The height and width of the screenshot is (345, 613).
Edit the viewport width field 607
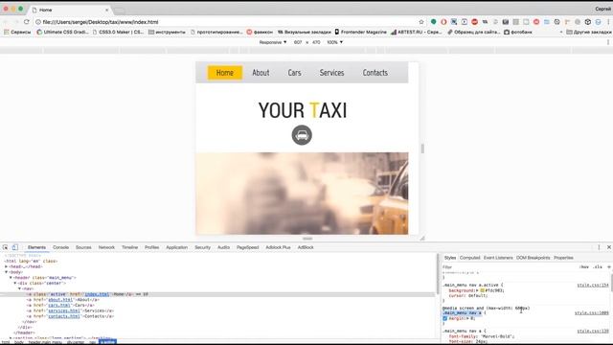[x=298, y=42]
